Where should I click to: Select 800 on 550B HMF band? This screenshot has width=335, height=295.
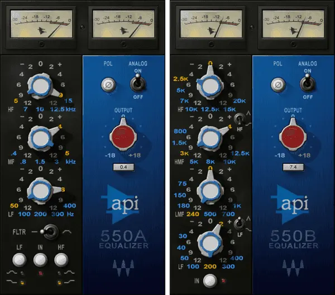[x=180, y=131]
